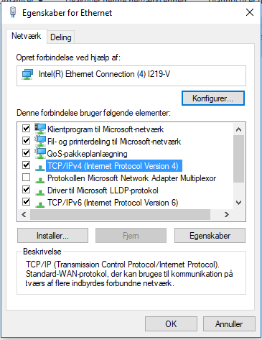Click the Network Adapter Multiplexor protocol icon
Viewport: 262px width, 340px height.
click(40, 180)
